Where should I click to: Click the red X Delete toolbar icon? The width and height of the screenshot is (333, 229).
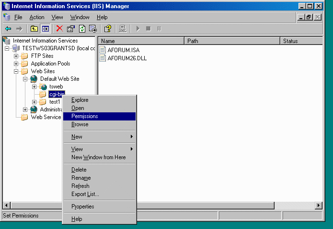coord(59,28)
